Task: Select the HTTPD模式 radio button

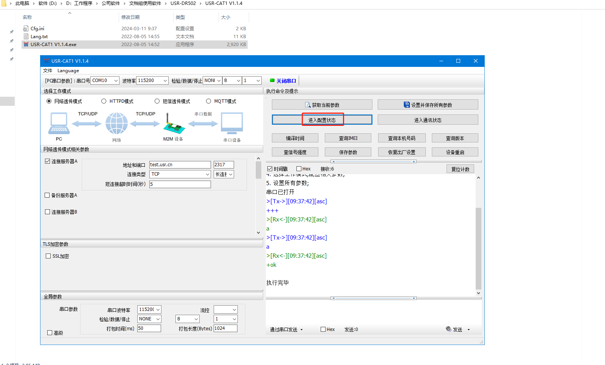Action: [104, 101]
